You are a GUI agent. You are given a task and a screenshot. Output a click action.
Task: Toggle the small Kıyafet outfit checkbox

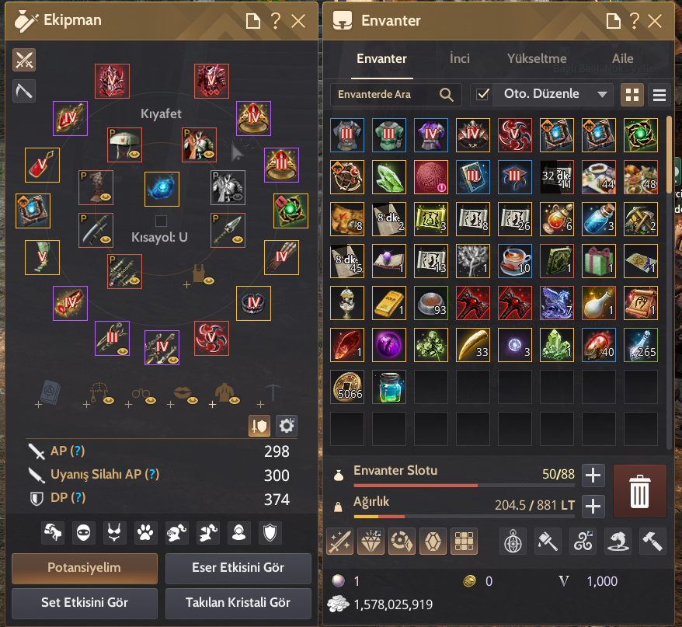(161, 221)
